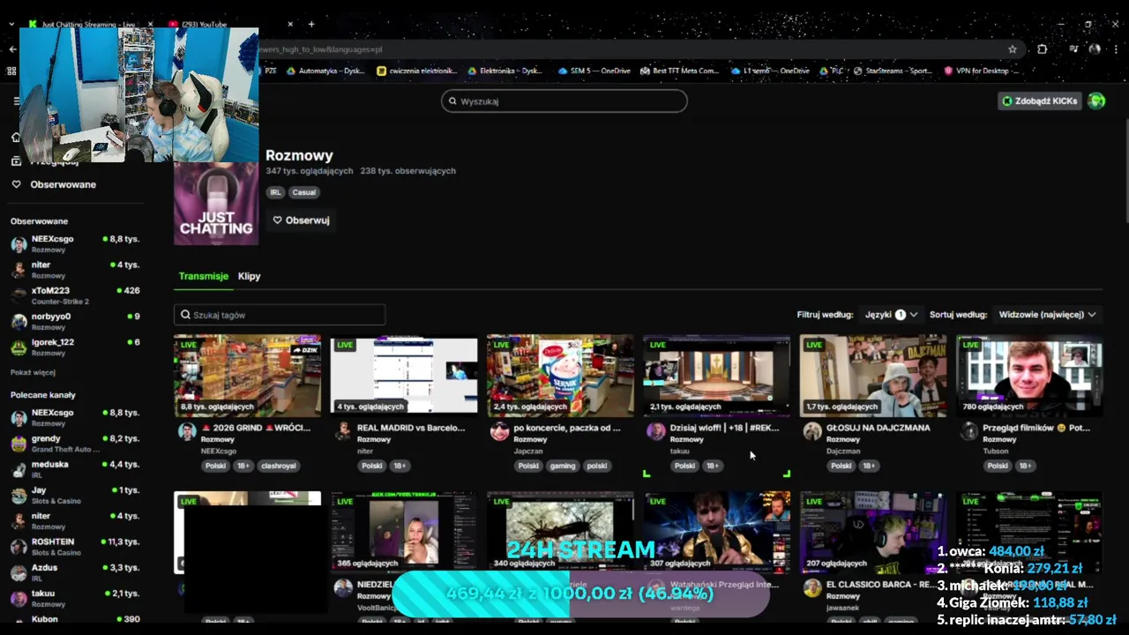Switch to the Transmisje tab
This screenshot has width=1129, height=635.
(203, 276)
